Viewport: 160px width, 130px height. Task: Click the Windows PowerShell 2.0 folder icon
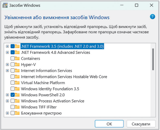(x=17, y=95)
